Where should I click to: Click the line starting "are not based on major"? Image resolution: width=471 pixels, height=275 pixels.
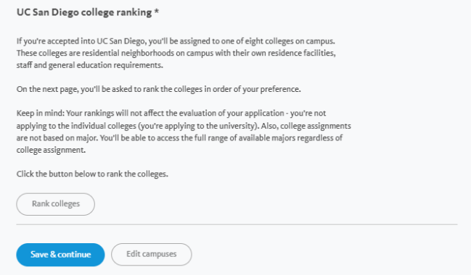click(179, 137)
